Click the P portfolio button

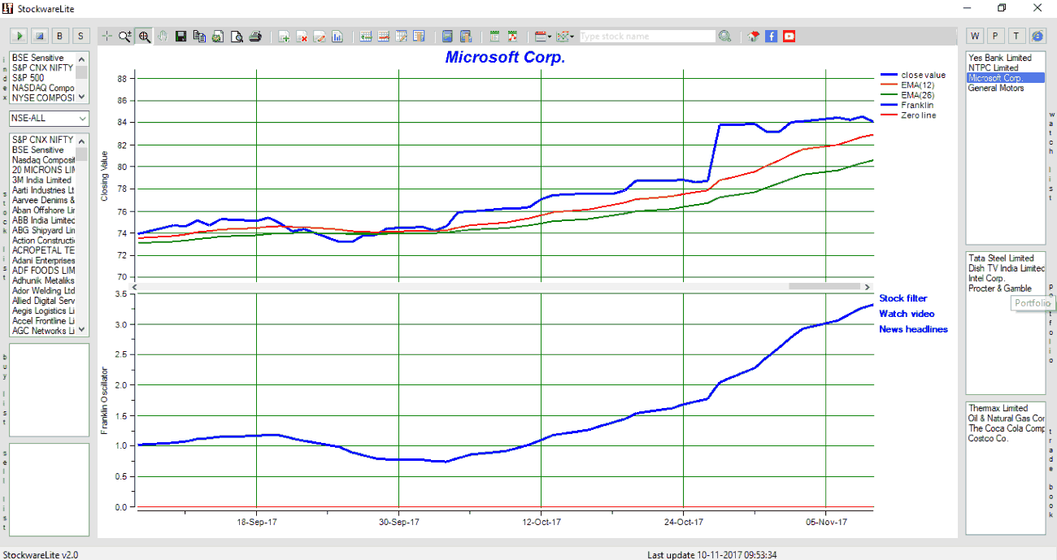995,36
